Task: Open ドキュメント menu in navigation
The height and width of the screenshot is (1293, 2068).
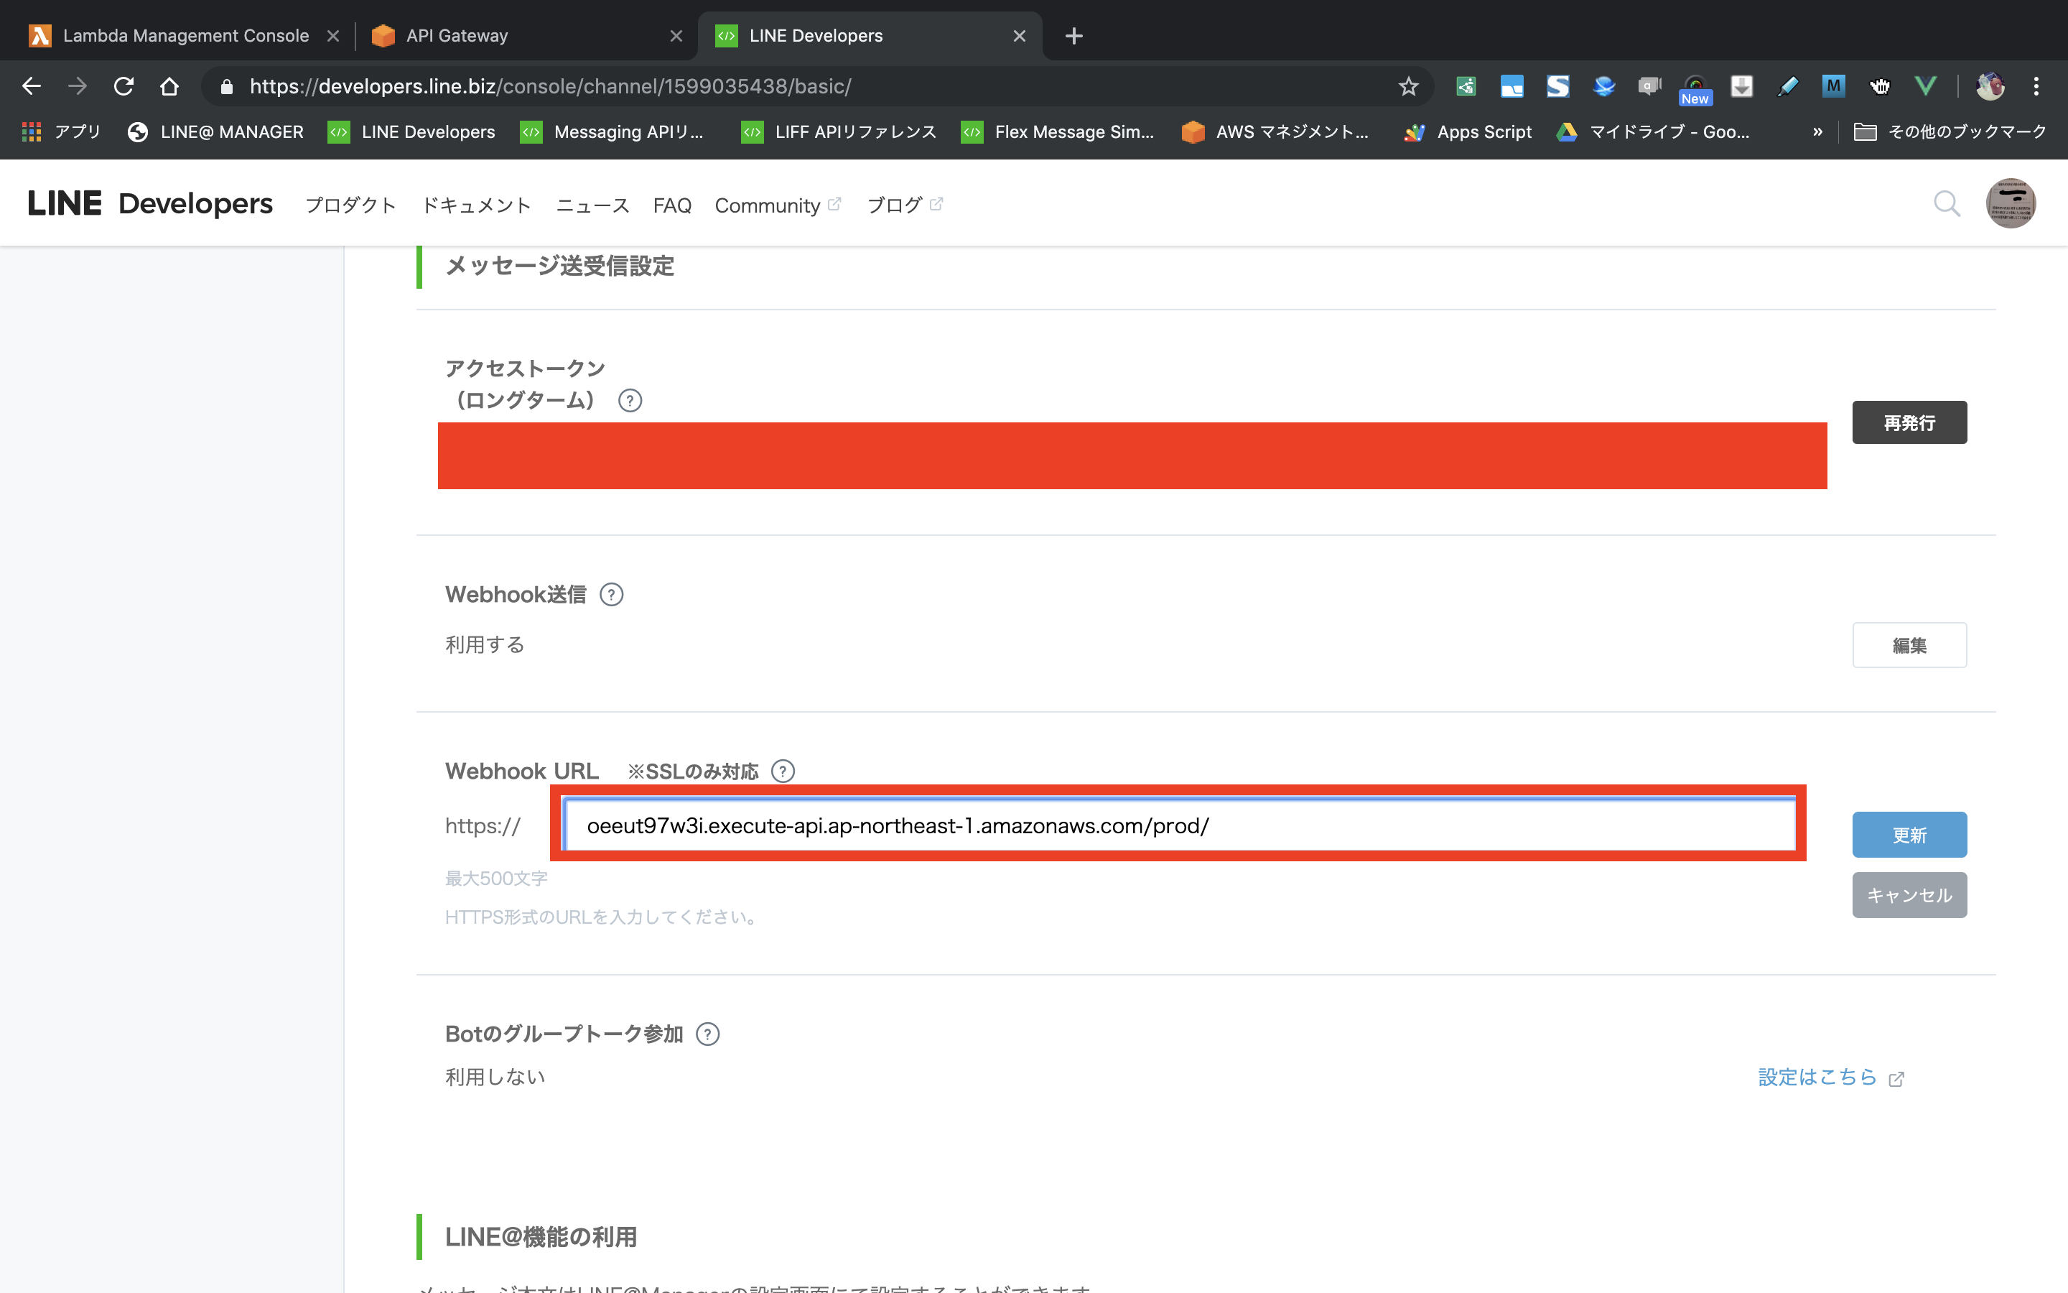Action: (476, 205)
